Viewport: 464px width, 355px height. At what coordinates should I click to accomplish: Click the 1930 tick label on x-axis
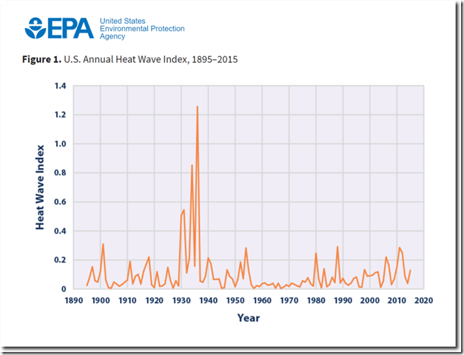tap(181, 301)
